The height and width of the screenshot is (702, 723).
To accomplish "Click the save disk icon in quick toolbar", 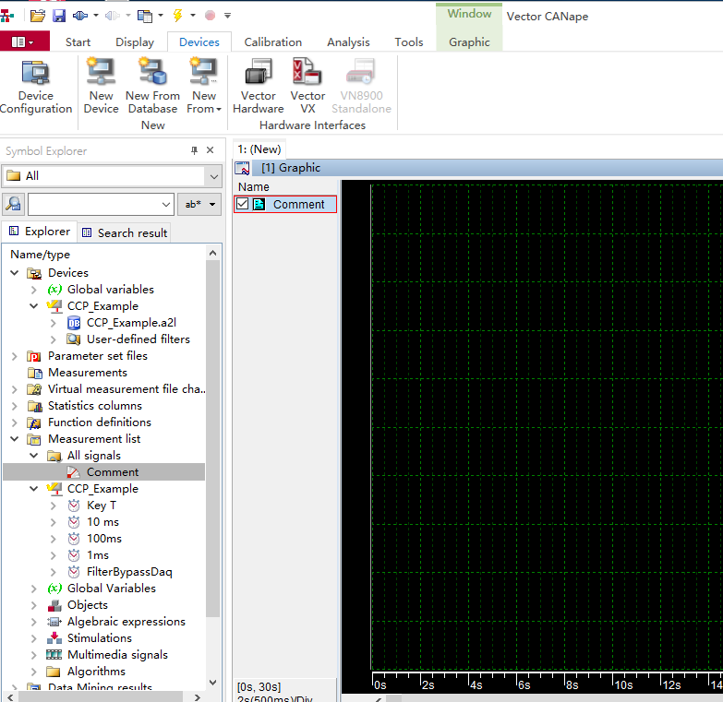I will 58,16.
